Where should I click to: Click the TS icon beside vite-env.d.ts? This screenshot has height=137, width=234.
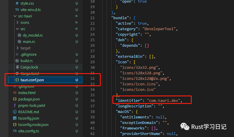[17, 10]
